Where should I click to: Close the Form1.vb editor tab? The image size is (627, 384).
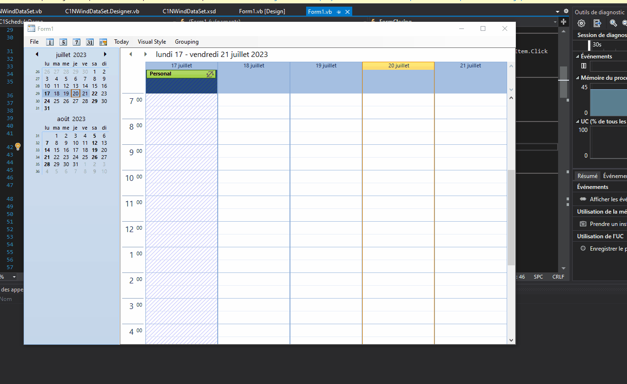[x=347, y=11]
